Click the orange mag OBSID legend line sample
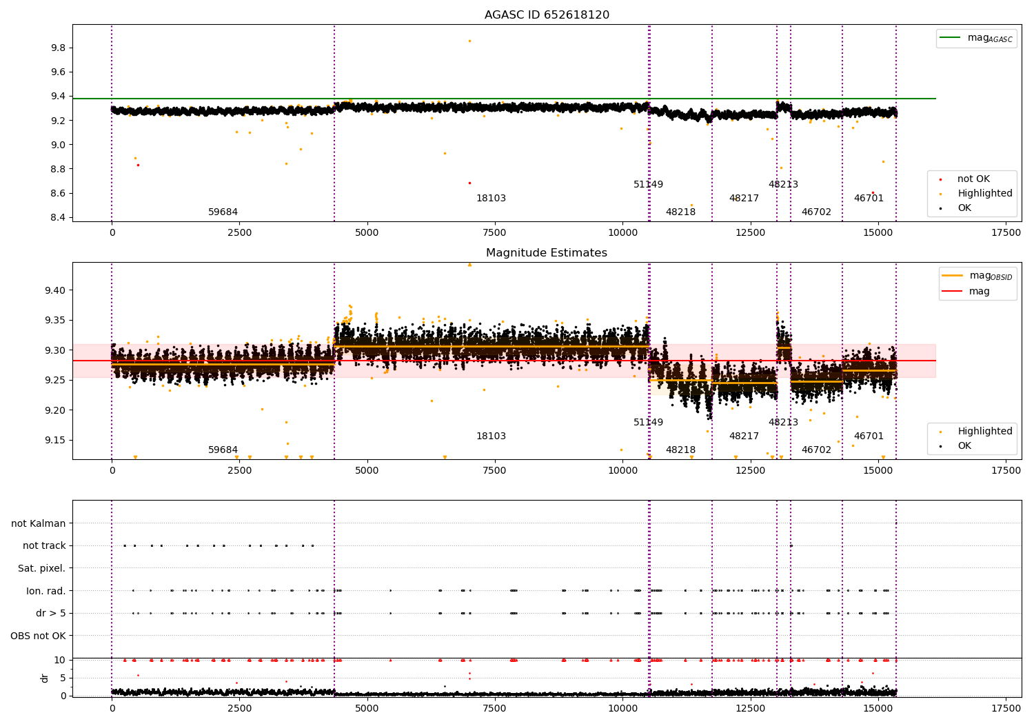 coord(953,275)
